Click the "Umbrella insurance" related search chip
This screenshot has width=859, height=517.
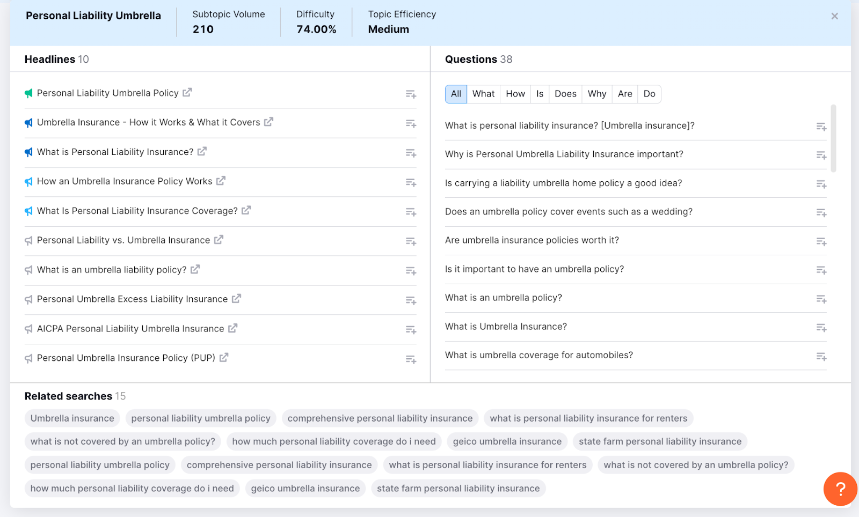pos(72,418)
